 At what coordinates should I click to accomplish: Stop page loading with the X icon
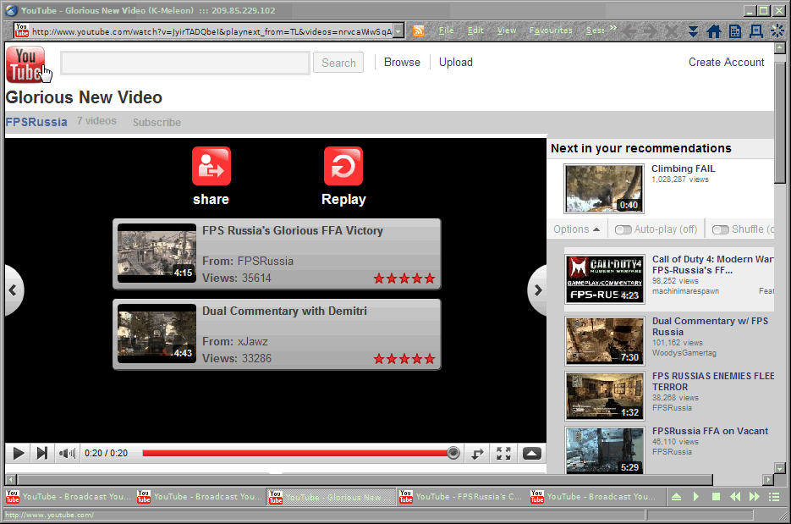coord(672,31)
